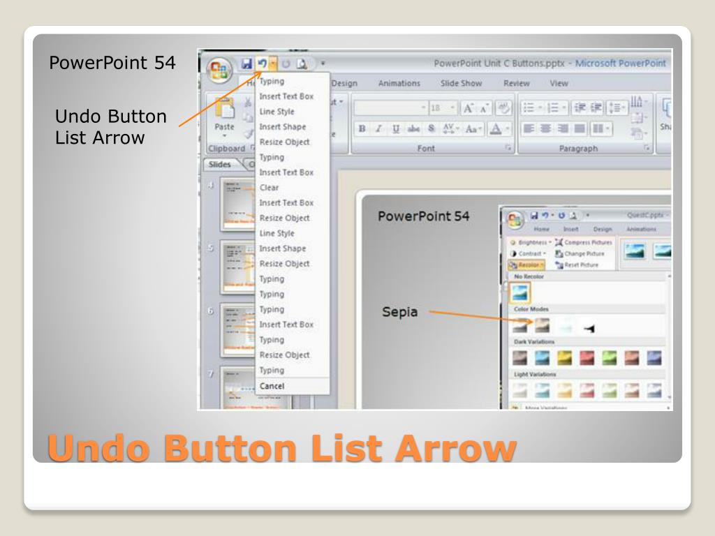715x536 pixels.
Task: Pick the red Dark Variations swatch
Action: [587, 358]
